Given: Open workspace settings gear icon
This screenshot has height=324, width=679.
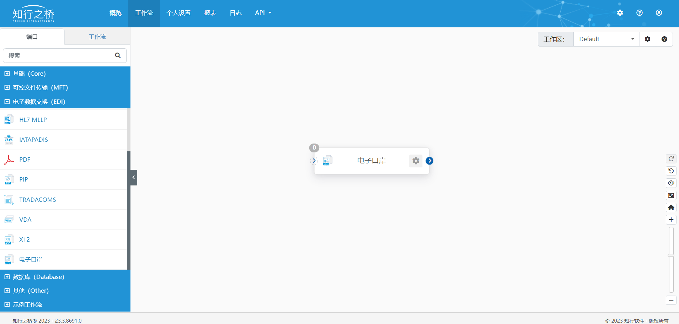Looking at the screenshot, I should point(647,39).
